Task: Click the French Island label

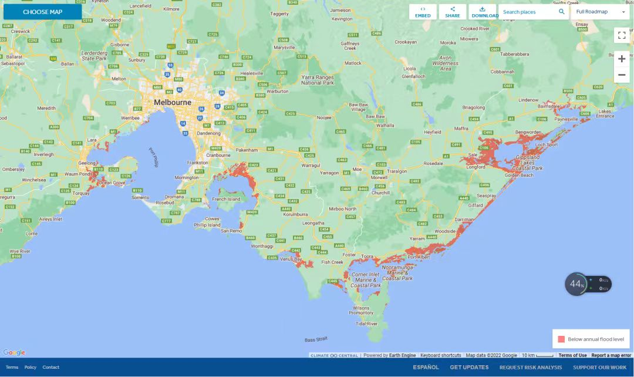Action: [226, 199]
